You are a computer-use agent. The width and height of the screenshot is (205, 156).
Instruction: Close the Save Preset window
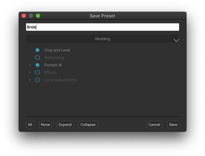point(24,16)
